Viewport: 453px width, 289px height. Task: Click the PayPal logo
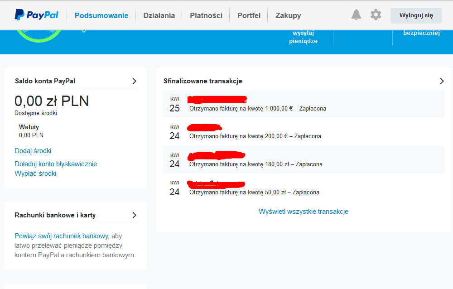point(36,15)
